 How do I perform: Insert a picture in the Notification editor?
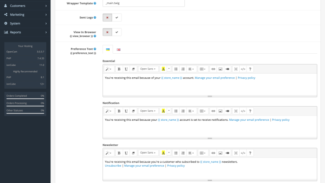(x=220, y=111)
